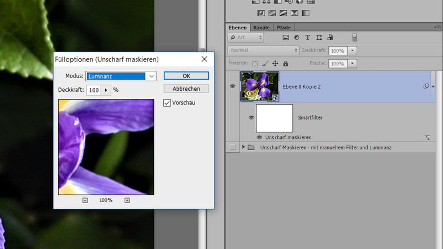The width and height of the screenshot is (443, 249).
Task: Zoom in preview with plus button
Action: tap(127, 200)
